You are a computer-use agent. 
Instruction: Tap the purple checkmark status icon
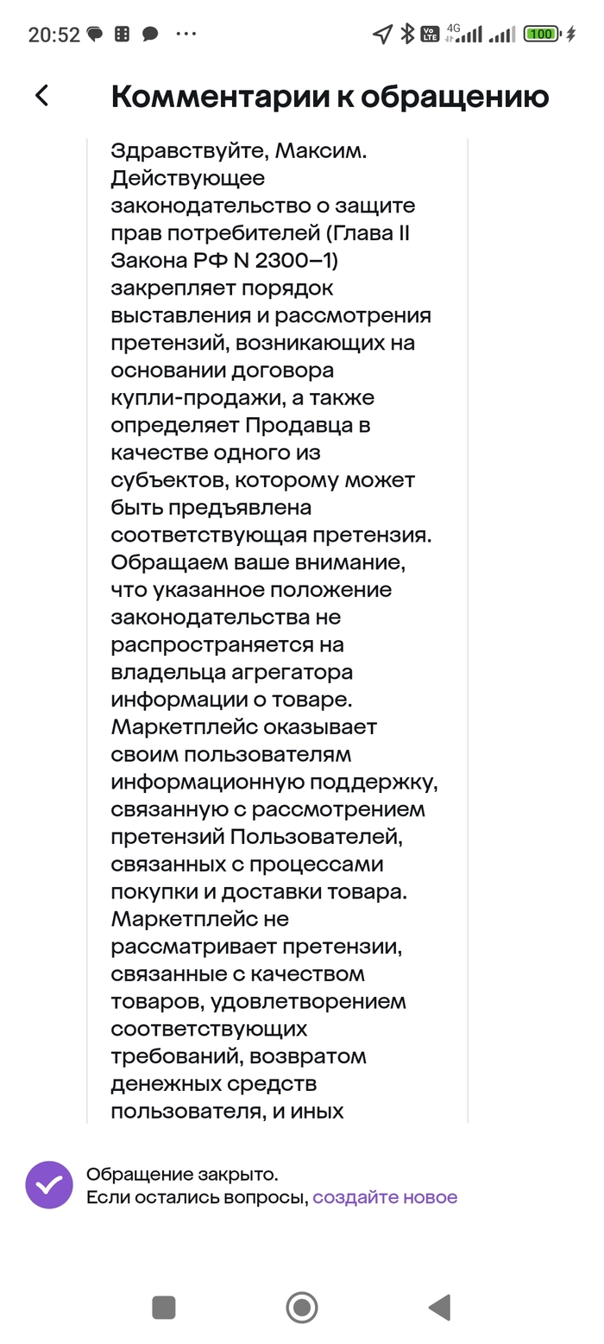coord(49,1185)
